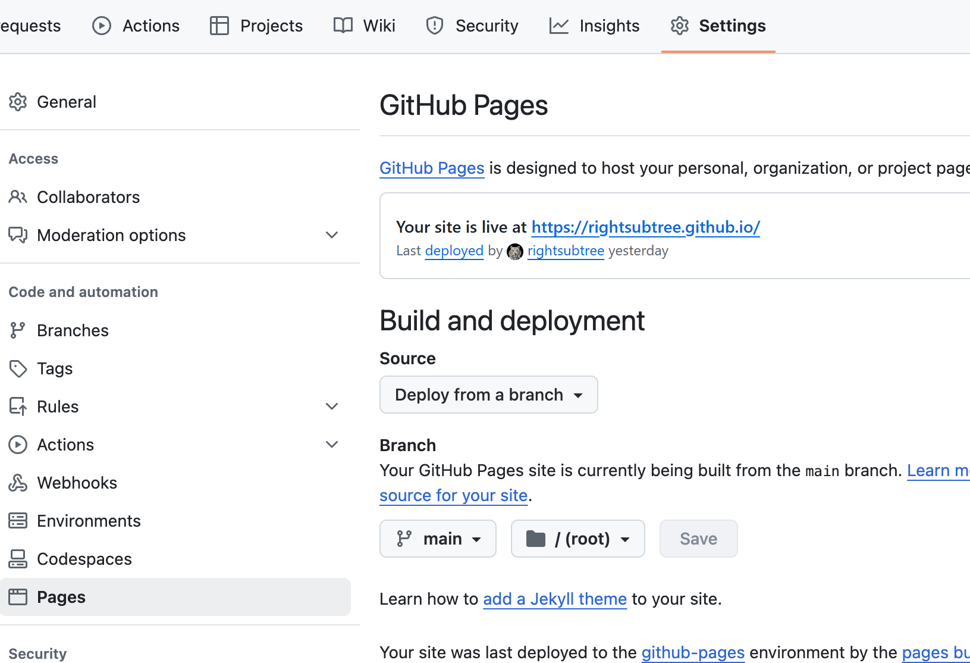Click the rightsubtree avatar image
The image size is (970, 663).
(515, 252)
